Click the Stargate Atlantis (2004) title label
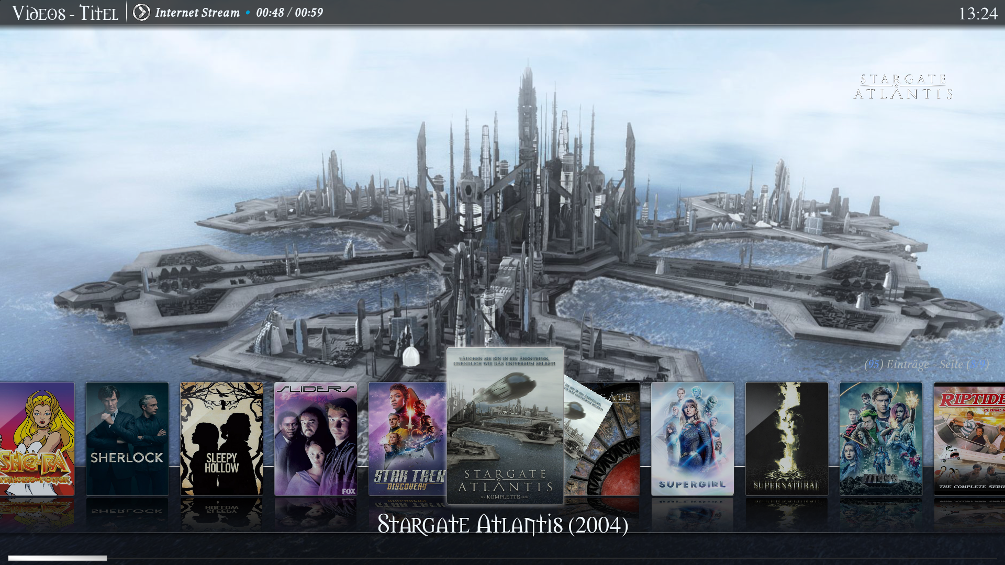The width and height of the screenshot is (1005, 565). [x=502, y=524]
